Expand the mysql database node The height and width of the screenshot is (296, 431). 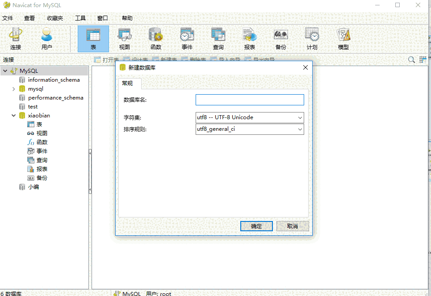[x=14, y=88]
